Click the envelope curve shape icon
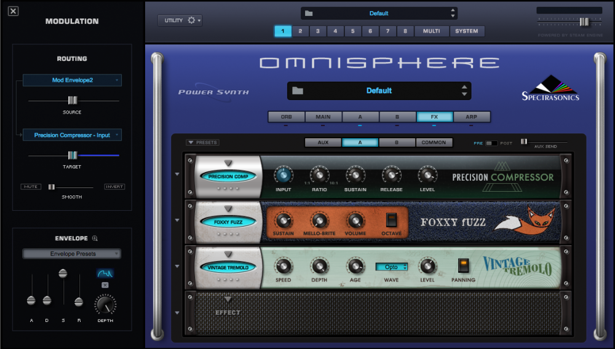 coord(105,273)
